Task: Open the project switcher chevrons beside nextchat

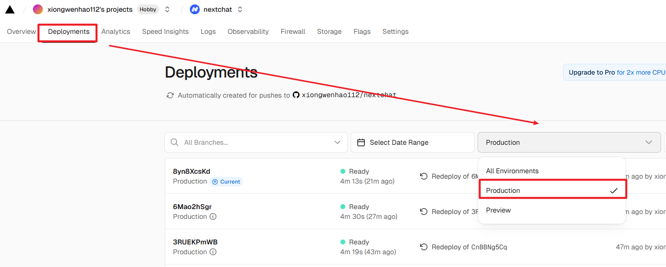Action: coord(240,9)
